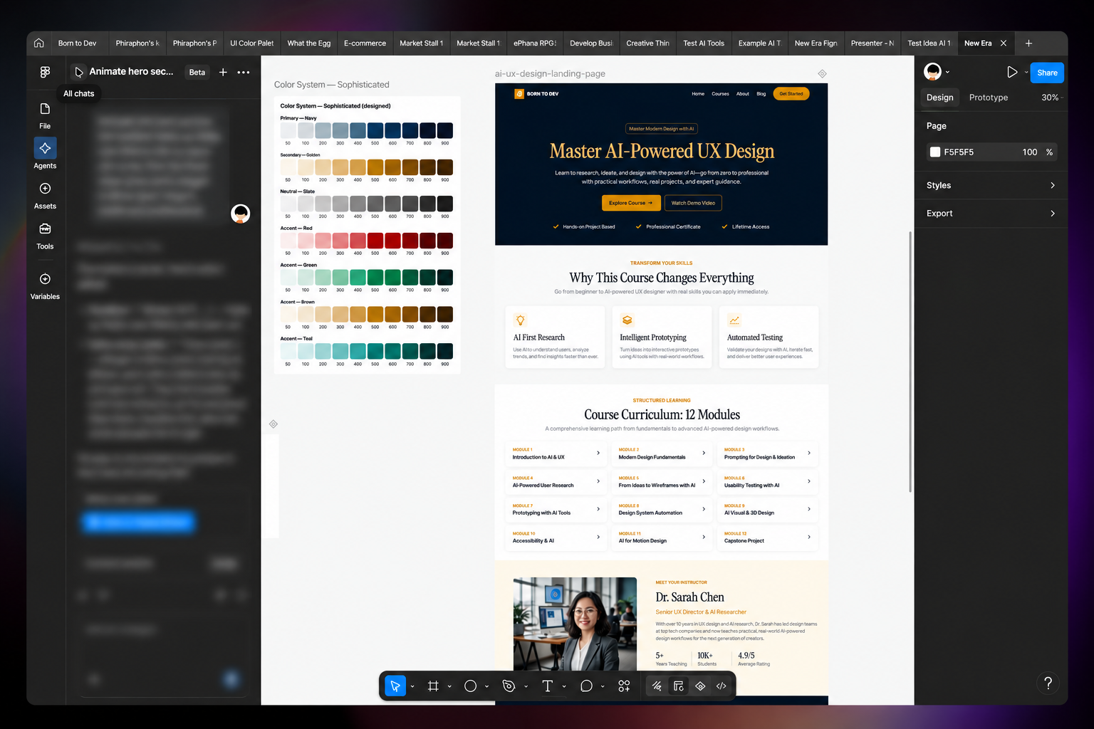Screen dimensions: 1094x729
Task: Open shape tool options dropdown arrow
Action: pos(487,686)
